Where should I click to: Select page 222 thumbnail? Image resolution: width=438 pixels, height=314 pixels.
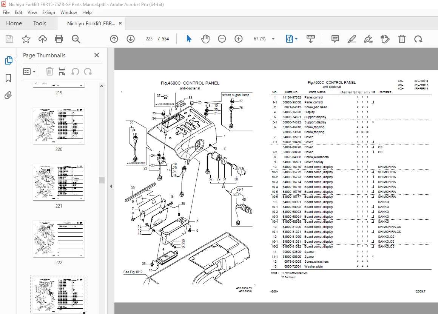coord(59,239)
